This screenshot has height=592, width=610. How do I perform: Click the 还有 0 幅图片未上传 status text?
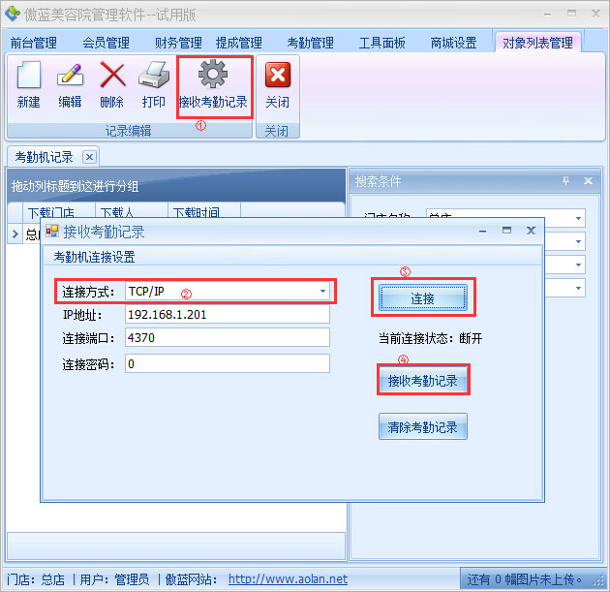click(x=524, y=579)
